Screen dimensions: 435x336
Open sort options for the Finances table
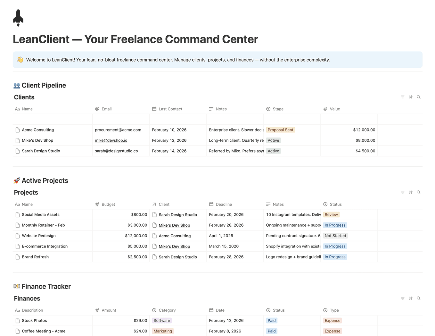click(x=411, y=298)
